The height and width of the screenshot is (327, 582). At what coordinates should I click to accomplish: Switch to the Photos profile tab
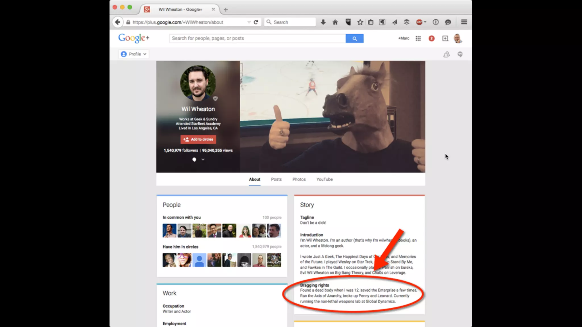point(299,179)
